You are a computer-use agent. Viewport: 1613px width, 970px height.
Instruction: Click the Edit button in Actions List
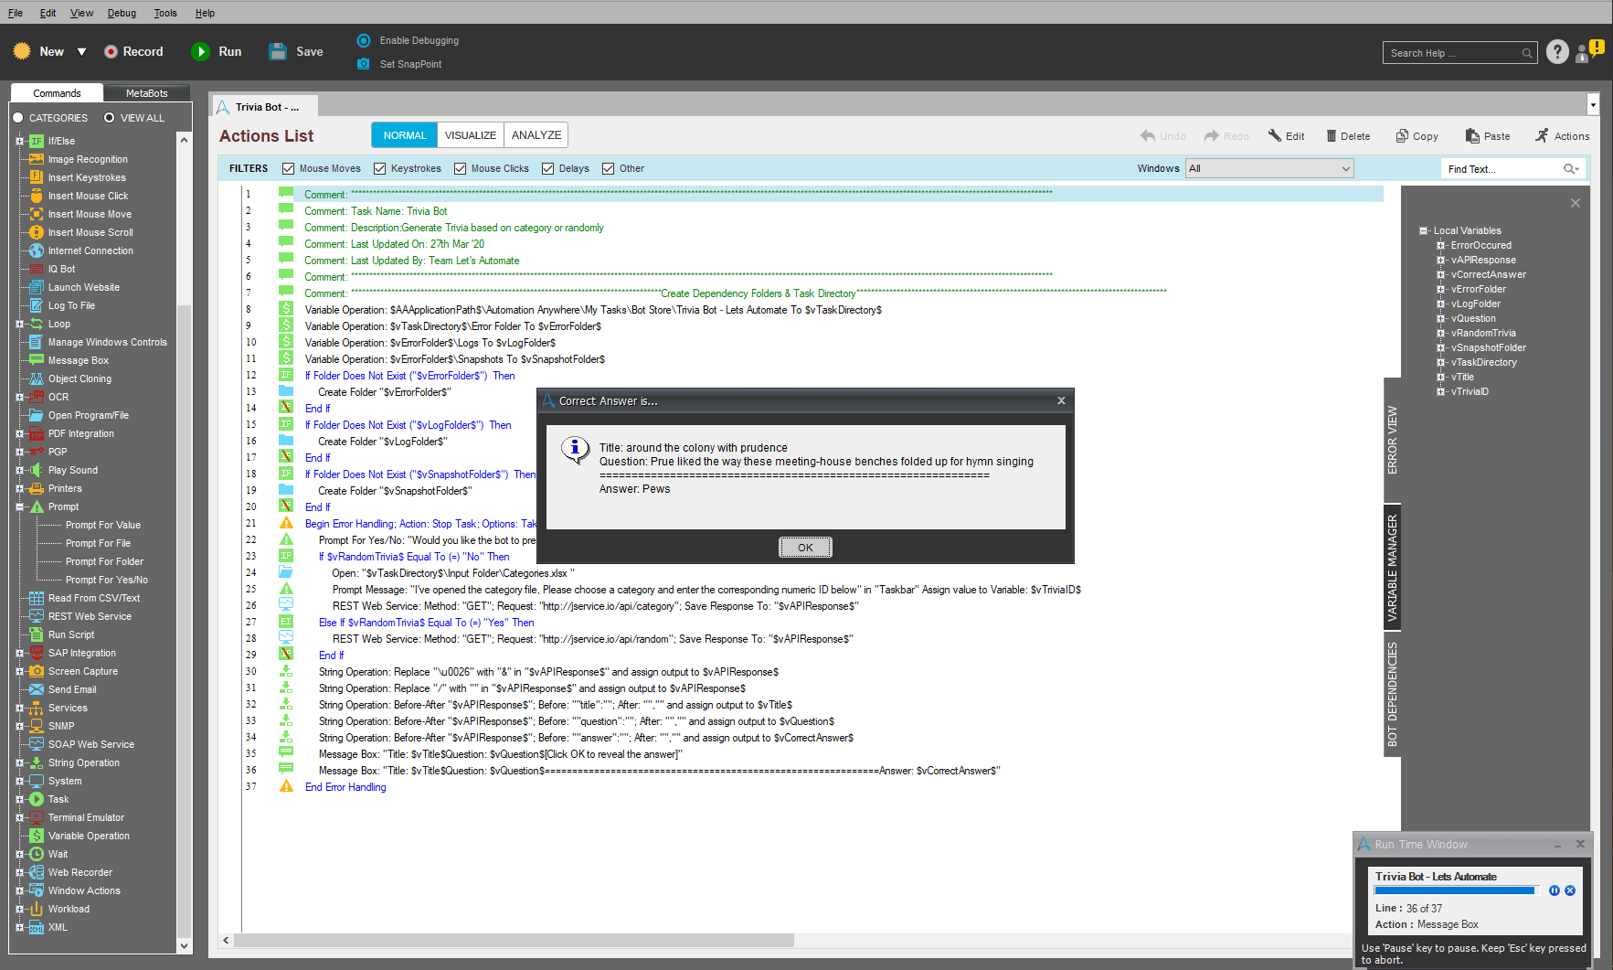click(x=1286, y=136)
